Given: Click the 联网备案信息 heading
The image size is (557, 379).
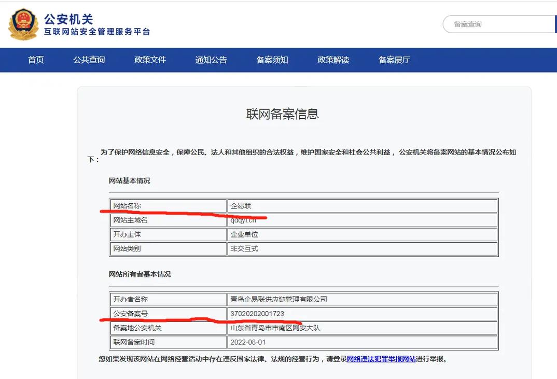Looking at the screenshot, I should 283,114.
